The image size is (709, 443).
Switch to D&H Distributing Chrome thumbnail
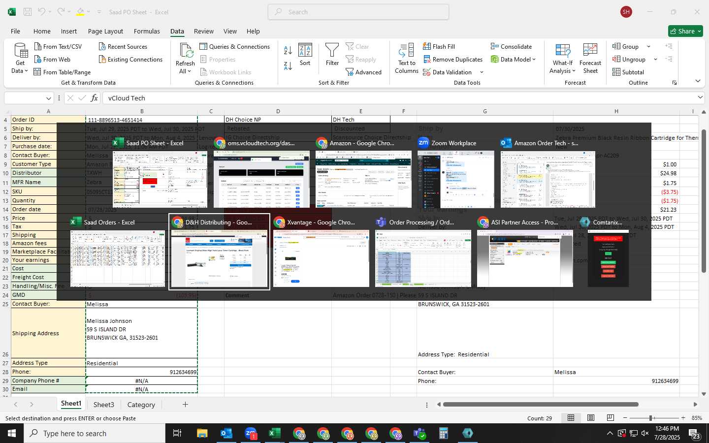(x=219, y=252)
